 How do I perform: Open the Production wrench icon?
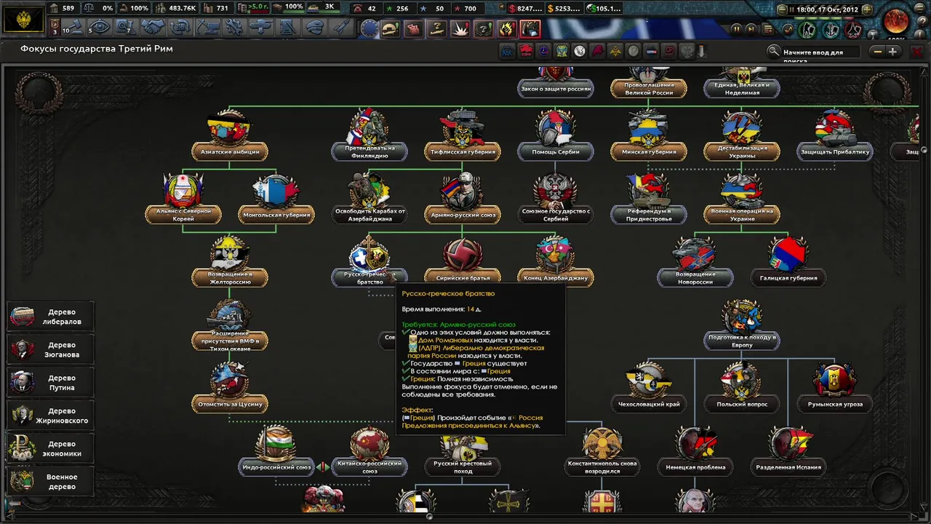point(233,28)
